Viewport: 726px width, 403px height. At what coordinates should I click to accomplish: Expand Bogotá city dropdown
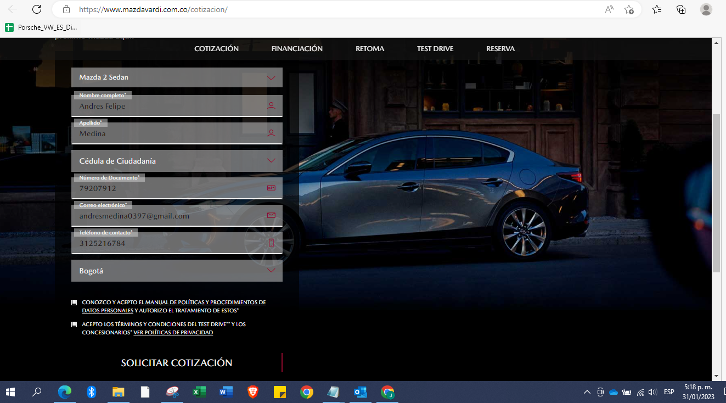pyautogui.click(x=177, y=271)
